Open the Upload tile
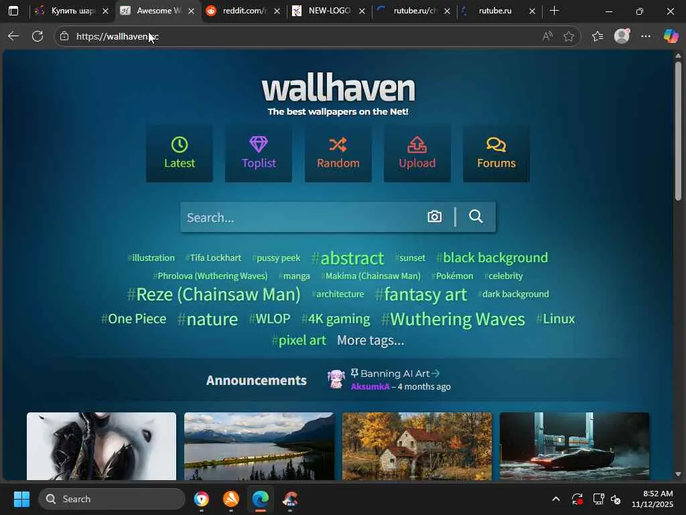 417,154
